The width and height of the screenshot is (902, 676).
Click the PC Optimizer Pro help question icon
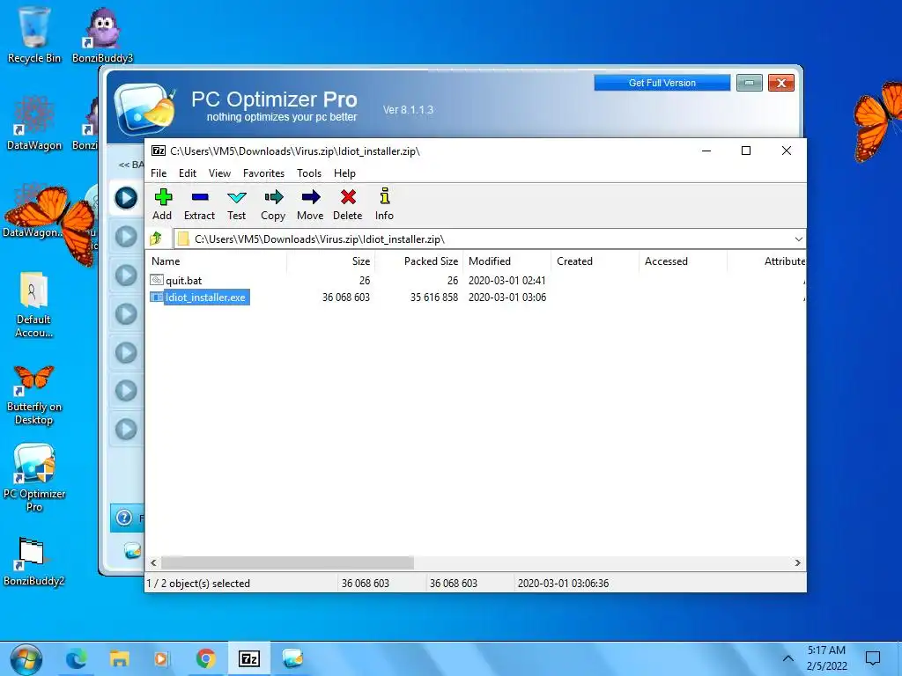click(x=124, y=518)
